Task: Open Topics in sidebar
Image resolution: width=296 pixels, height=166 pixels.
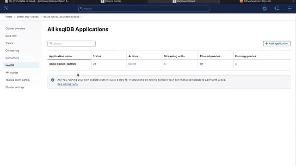Action: click(x=9, y=43)
